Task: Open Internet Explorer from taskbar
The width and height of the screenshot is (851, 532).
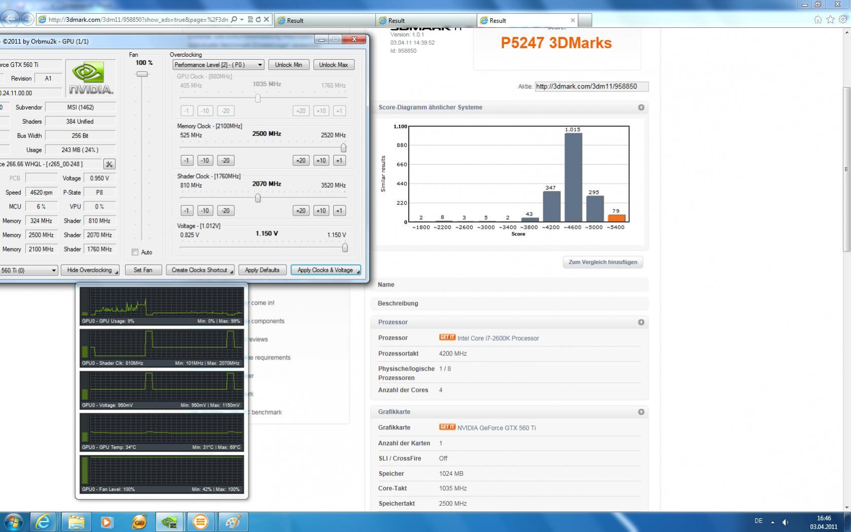Action: pyautogui.click(x=44, y=521)
